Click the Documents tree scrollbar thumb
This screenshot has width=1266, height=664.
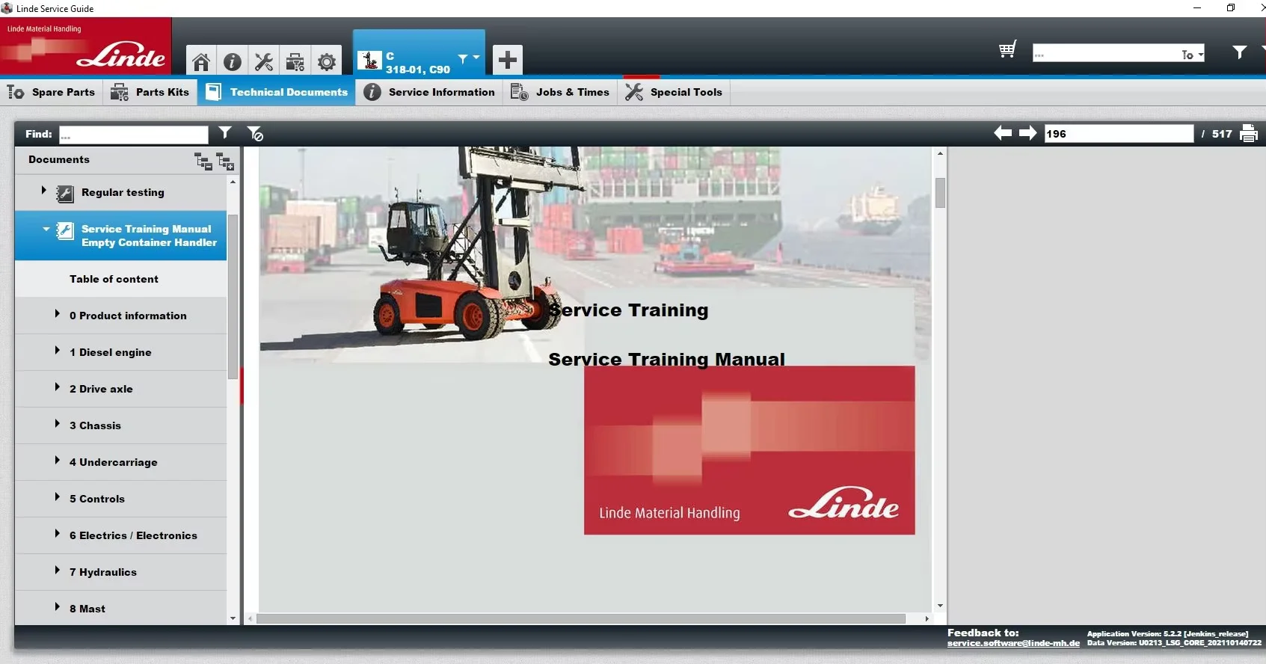233,297
